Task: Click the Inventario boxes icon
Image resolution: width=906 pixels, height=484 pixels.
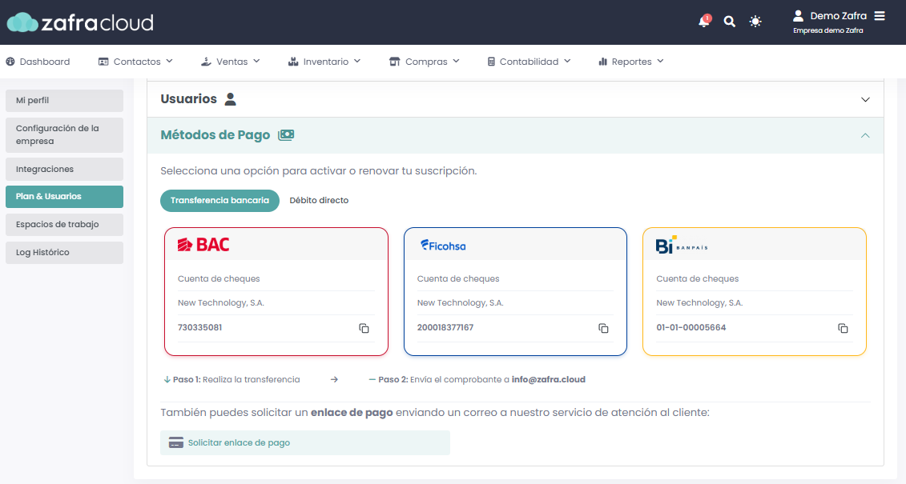Action: pyautogui.click(x=293, y=62)
